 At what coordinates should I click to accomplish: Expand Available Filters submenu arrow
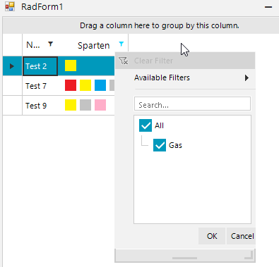pyautogui.click(x=247, y=77)
